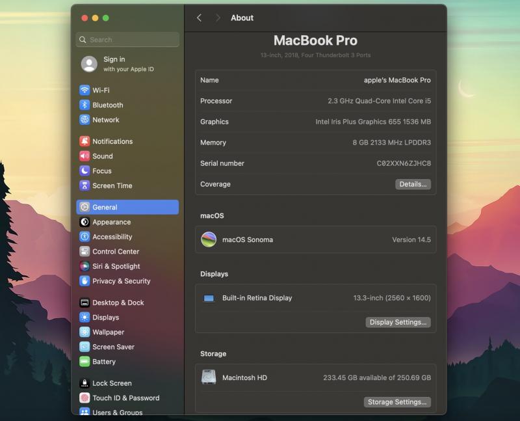Click "13-inch, 2018, Four Thunderbolt 3 Ports" subtitle
Screen dimensions: 520x421
[315, 55]
